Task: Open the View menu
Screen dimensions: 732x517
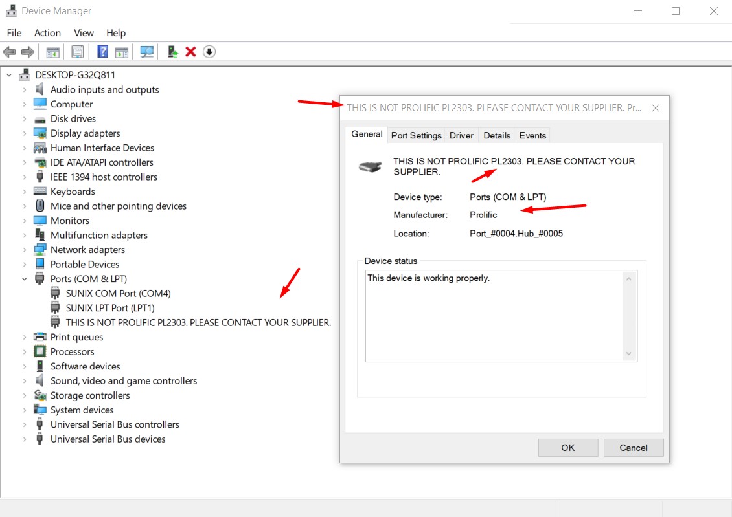Action: (84, 32)
